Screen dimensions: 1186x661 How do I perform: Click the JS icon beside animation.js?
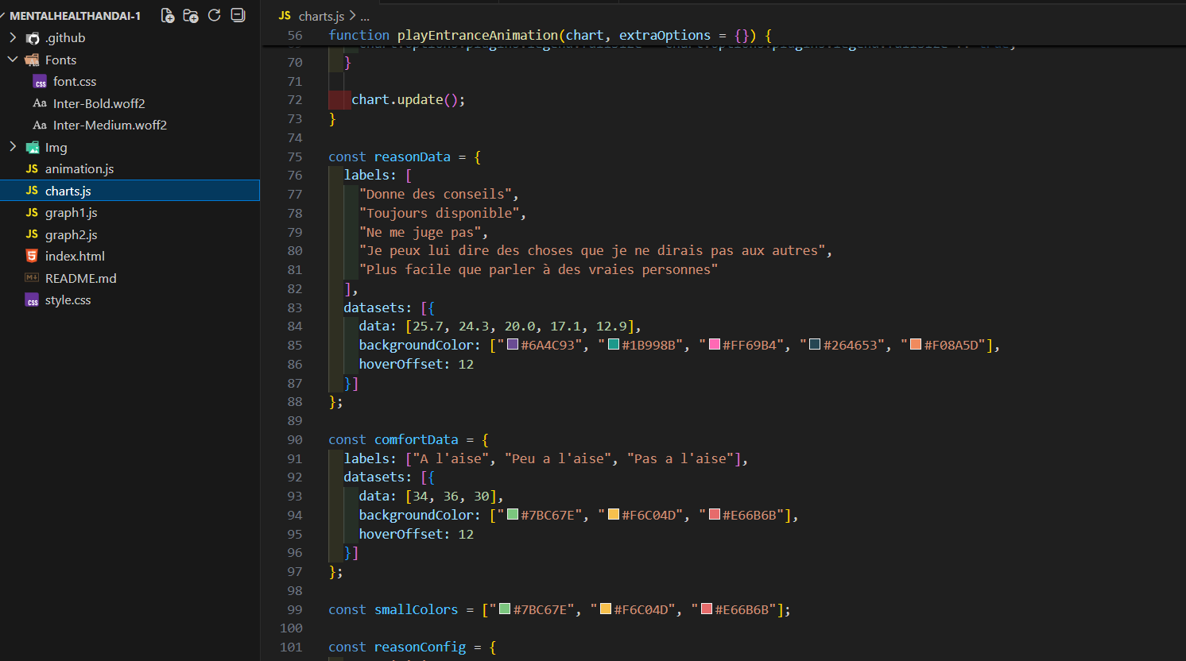[32, 169]
